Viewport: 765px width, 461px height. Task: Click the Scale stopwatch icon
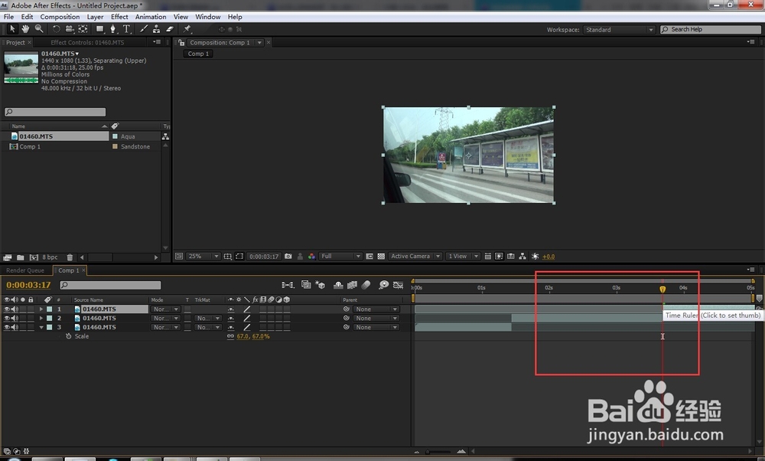68,336
